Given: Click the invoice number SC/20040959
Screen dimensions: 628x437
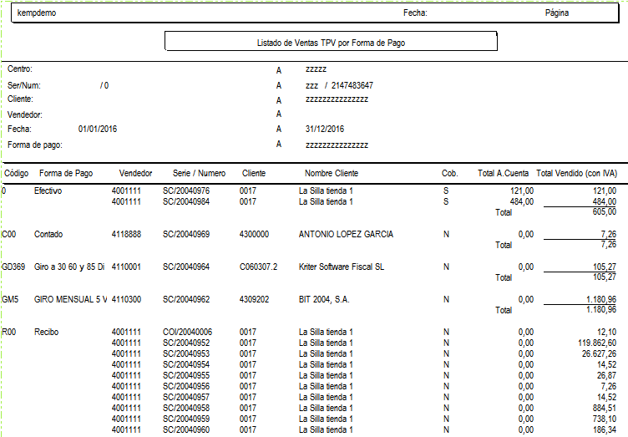Looking at the screenshot, I should point(186,419).
